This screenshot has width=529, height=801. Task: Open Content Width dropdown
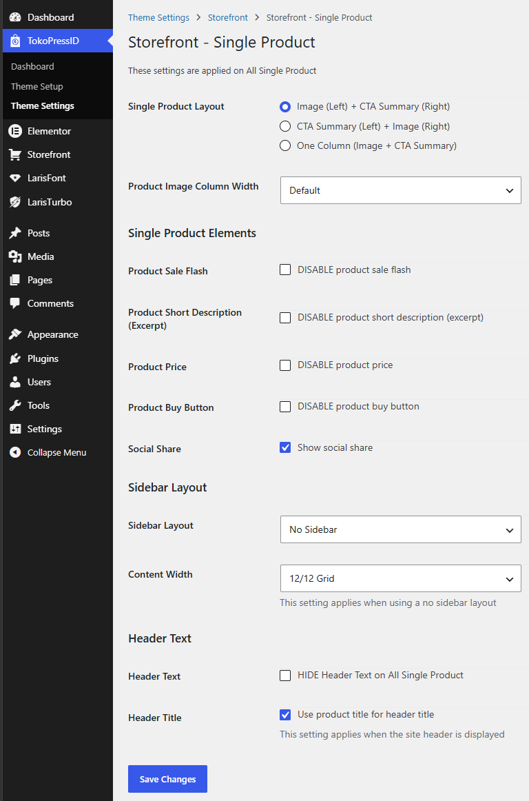click(400, 579)
